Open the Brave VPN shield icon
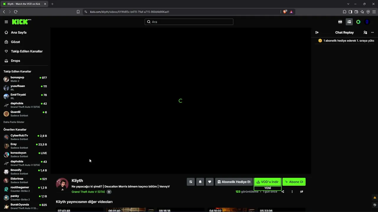The width and height of the screenshot is (378, 212). tap(368, 12)
